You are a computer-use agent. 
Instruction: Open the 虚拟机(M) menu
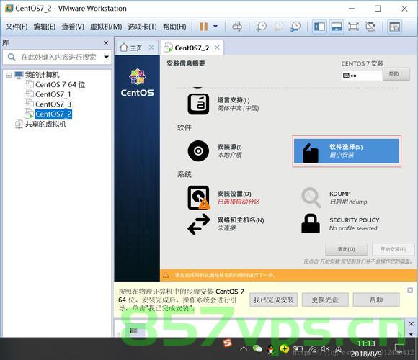point(106,27)
